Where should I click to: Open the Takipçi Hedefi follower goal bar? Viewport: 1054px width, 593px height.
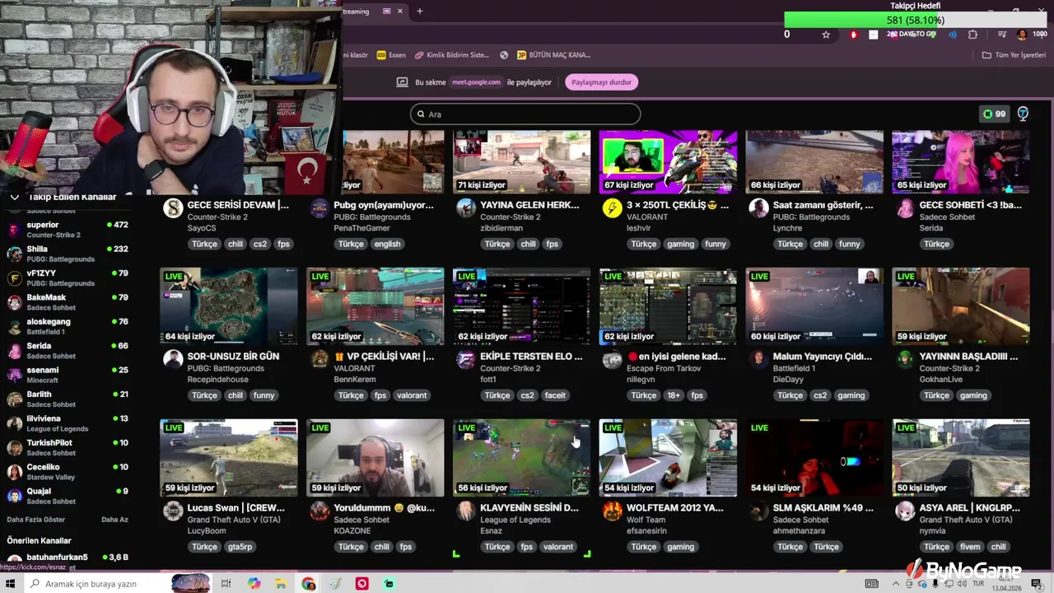(915, 20)
